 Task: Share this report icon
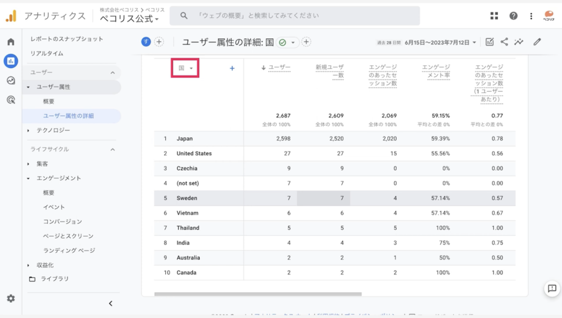pos(504,42)
